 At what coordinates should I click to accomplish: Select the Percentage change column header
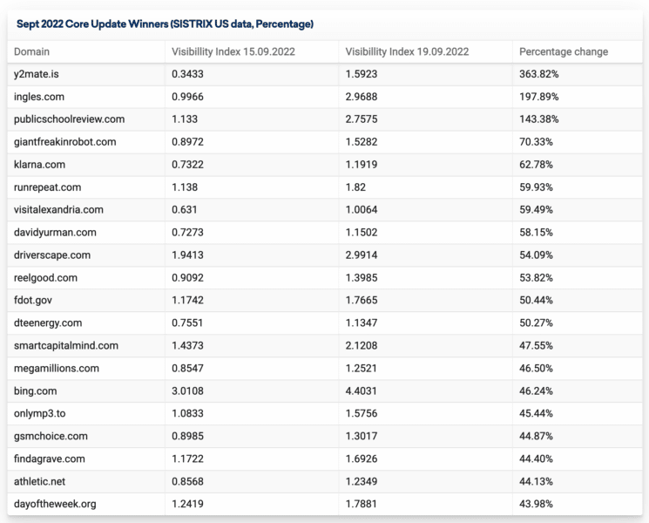click(x=564, y=51)
